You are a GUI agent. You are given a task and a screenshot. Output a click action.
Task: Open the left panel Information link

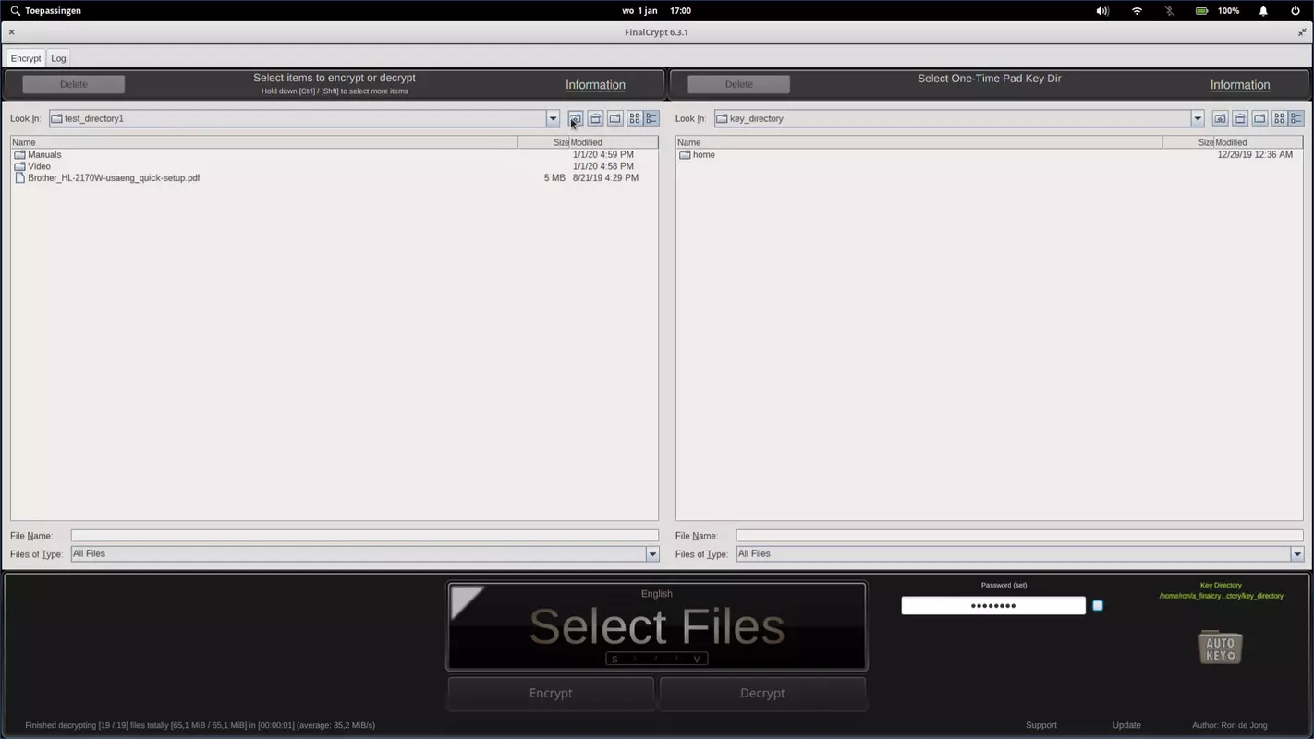pyautogui.click(x=595, y=85)
